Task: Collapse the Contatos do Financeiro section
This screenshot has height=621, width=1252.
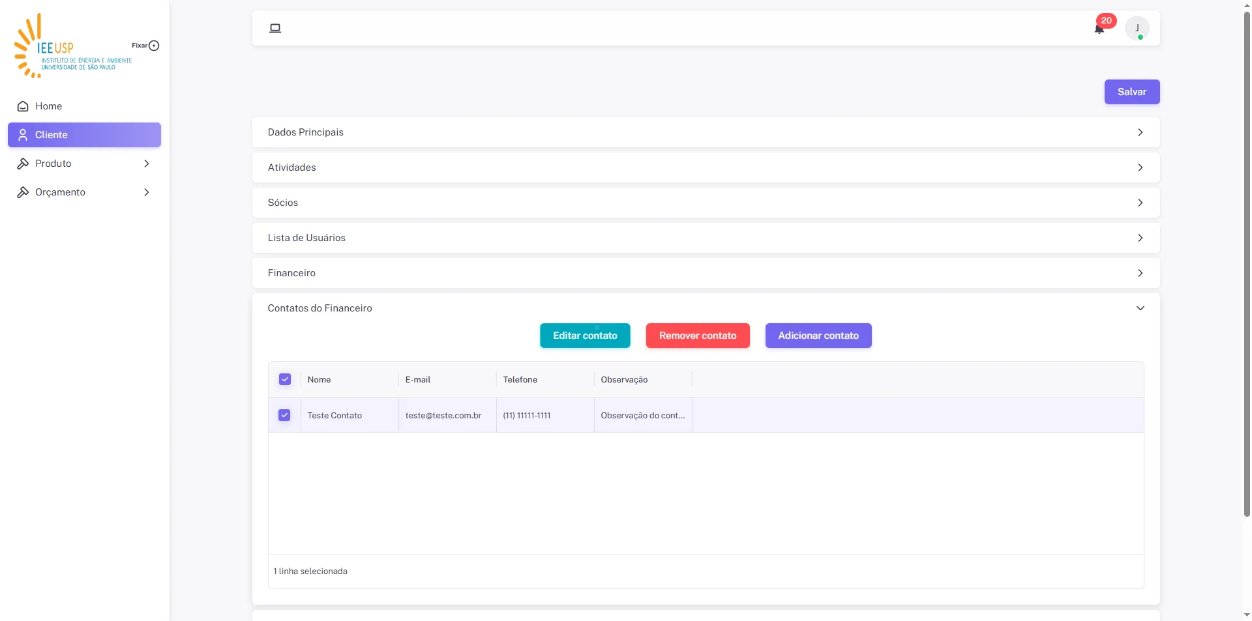Action: pyautogui.click(x=706, y=308)
